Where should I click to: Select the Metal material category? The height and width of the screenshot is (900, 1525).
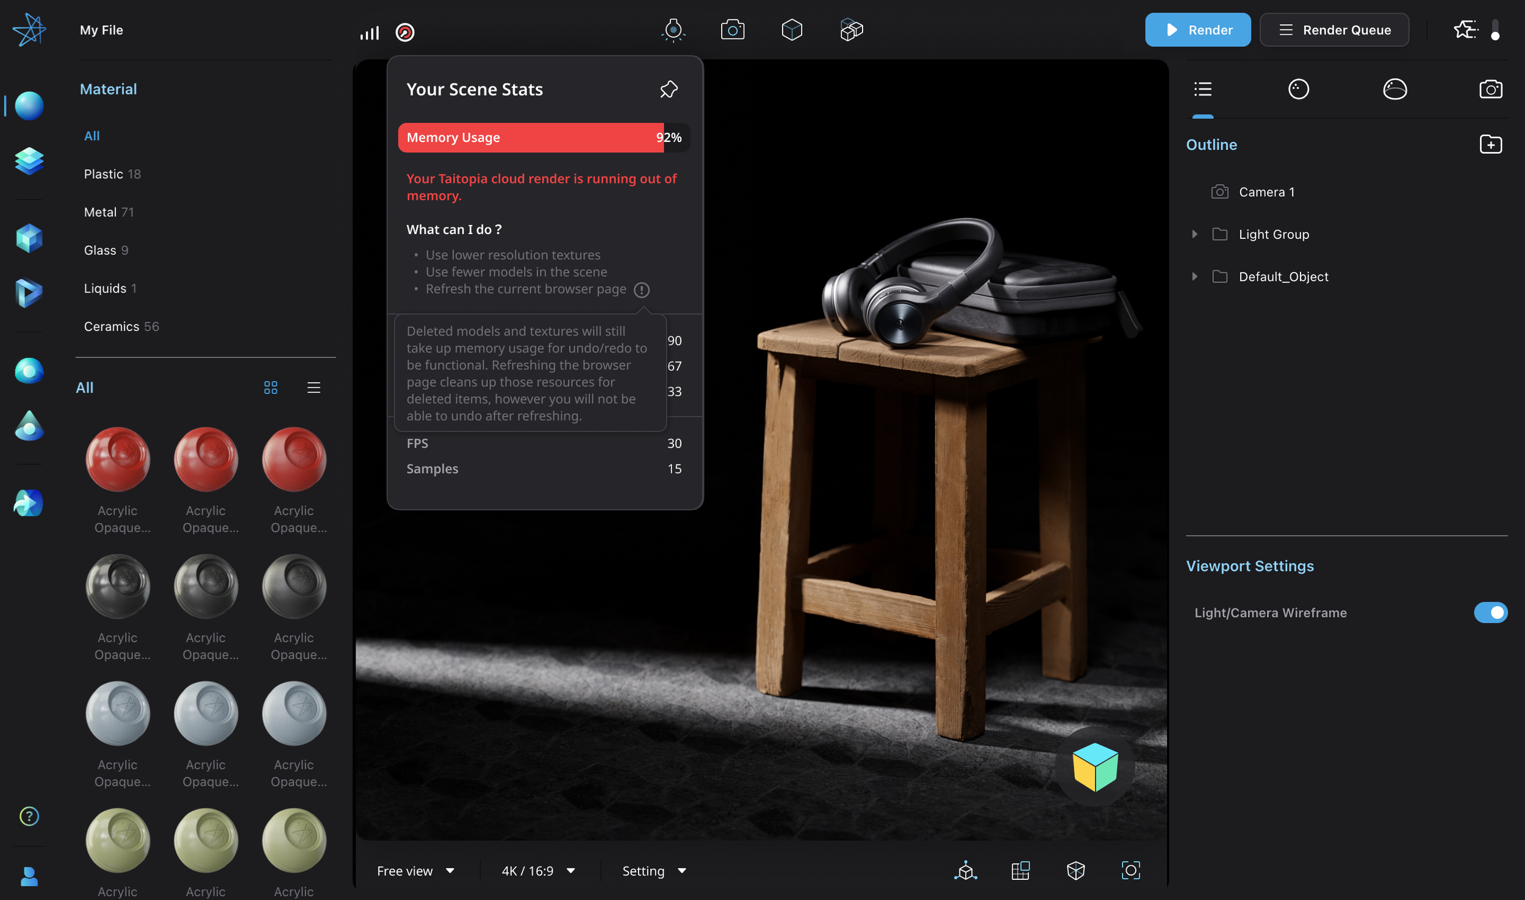pos(101,212)
